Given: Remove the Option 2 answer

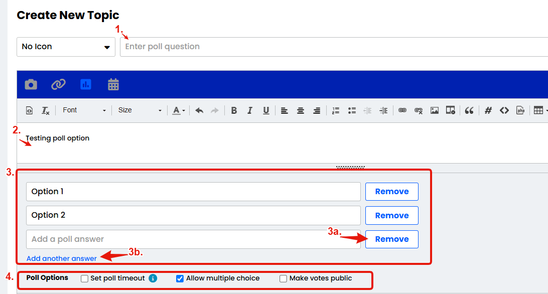Looking at the screenshot, I should tap(392, 215).
